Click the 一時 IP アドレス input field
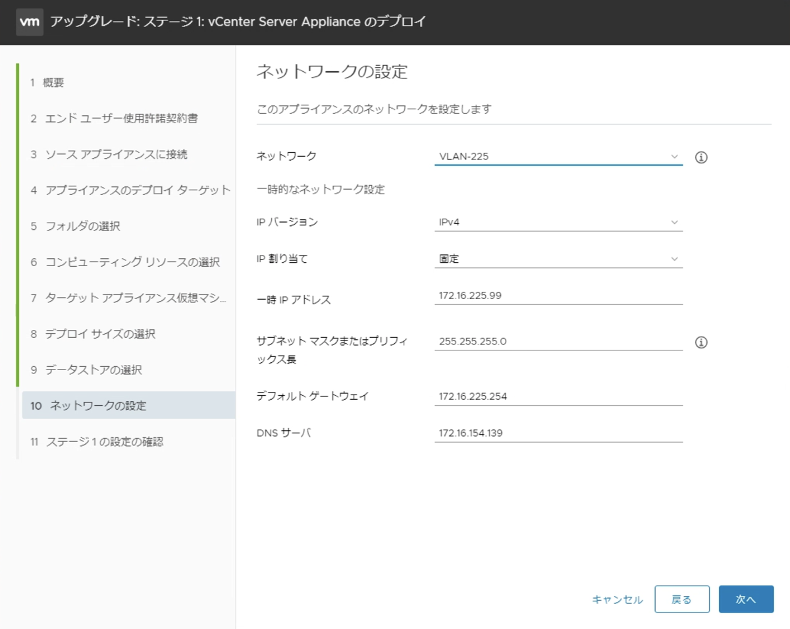 (x=558, y=295)
